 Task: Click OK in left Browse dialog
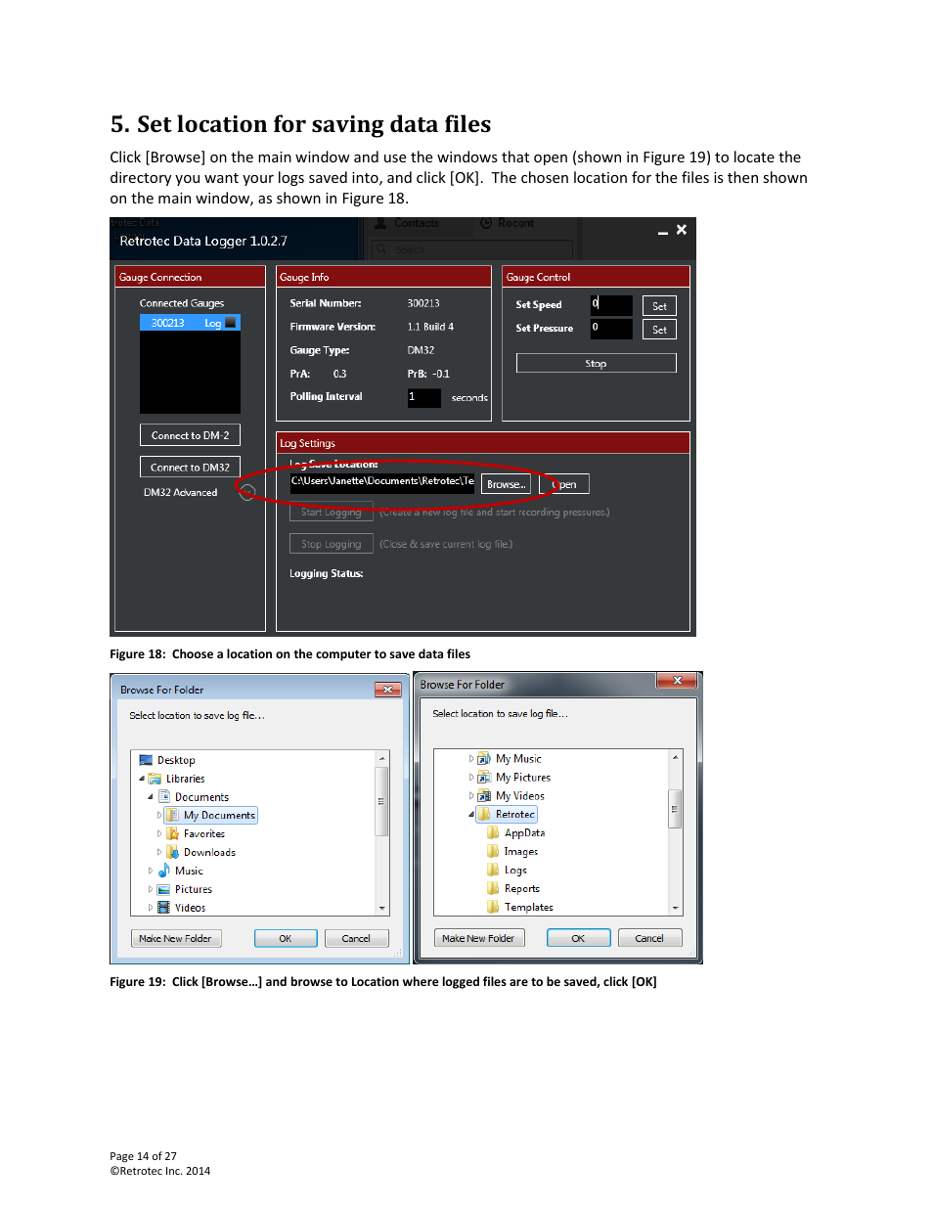pos(286,938)
